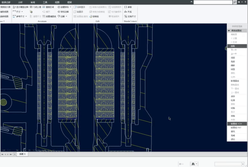
Task: Click 完成 to finish hatch edit
Action: click(237, 135)
